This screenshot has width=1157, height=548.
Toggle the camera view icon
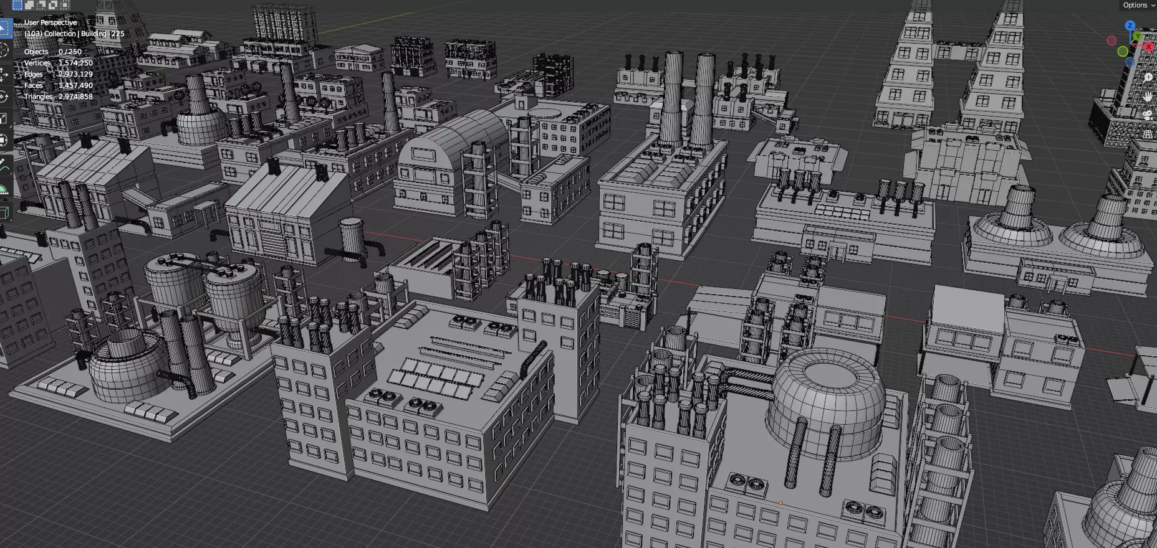coord(1148,115)
